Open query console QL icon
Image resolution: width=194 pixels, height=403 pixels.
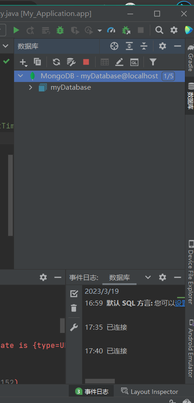(x=134, y=62)
